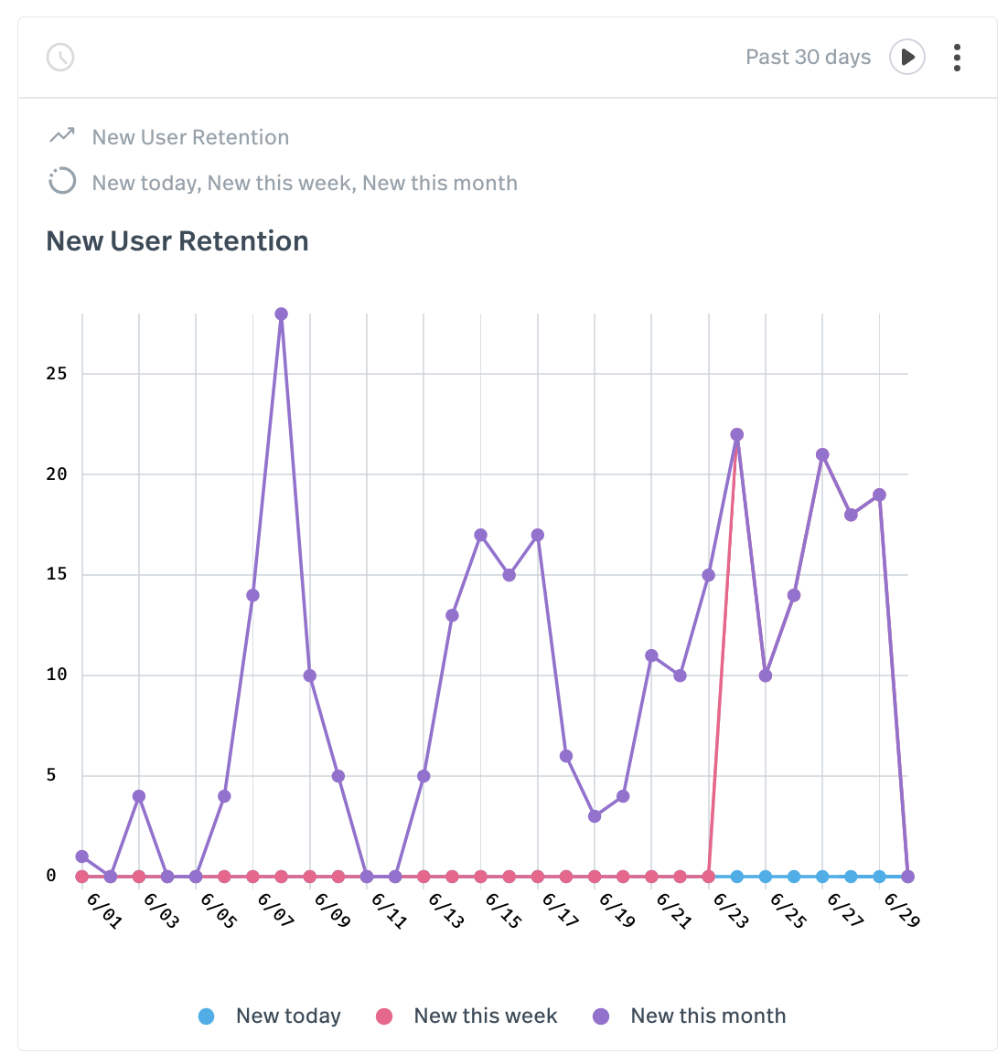
Task: Open the three-dot overflow menu
Action: click(x=957, y=57)
